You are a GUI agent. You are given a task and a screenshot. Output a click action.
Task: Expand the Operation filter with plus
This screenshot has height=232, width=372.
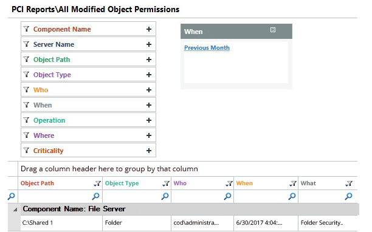point(149,120)
